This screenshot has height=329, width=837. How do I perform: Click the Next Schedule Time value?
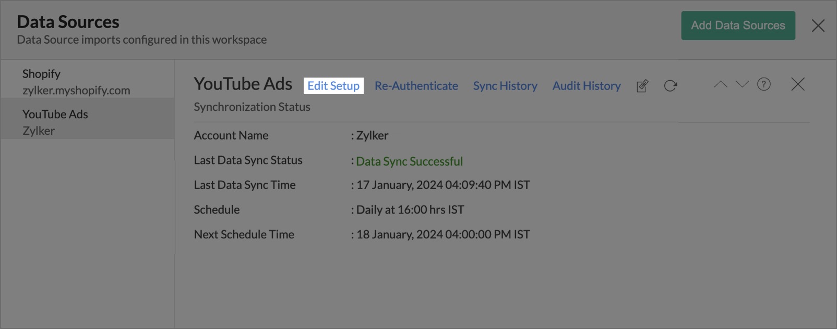point(443,234)
